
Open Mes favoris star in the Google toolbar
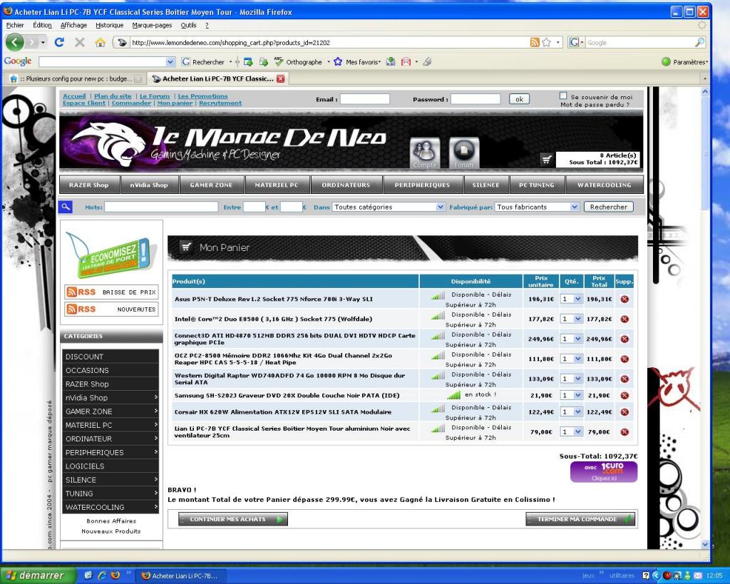tap(338, 61)
